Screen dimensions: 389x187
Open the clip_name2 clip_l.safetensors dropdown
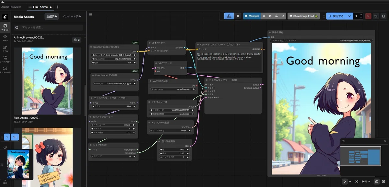114,59
